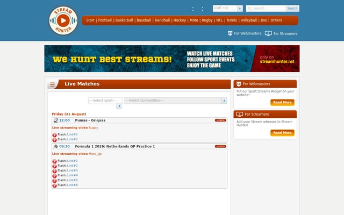This screenshot has height=215, width=344.
Task: Click the For Webmasters shield icon in header
Action: [230, 33]
